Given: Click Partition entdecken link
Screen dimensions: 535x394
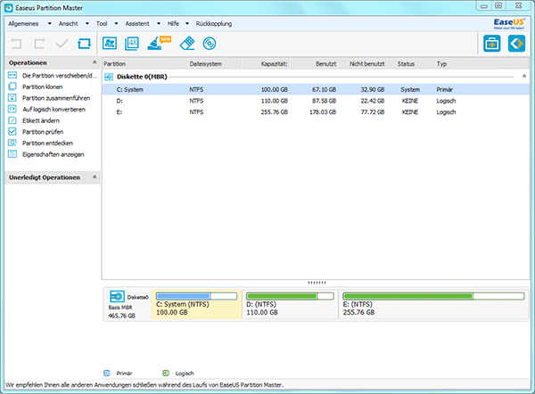Looking at the screenshot, I should (x=47, y=144).
